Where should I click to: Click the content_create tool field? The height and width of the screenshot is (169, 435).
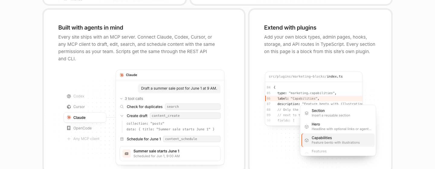point(185,116)
